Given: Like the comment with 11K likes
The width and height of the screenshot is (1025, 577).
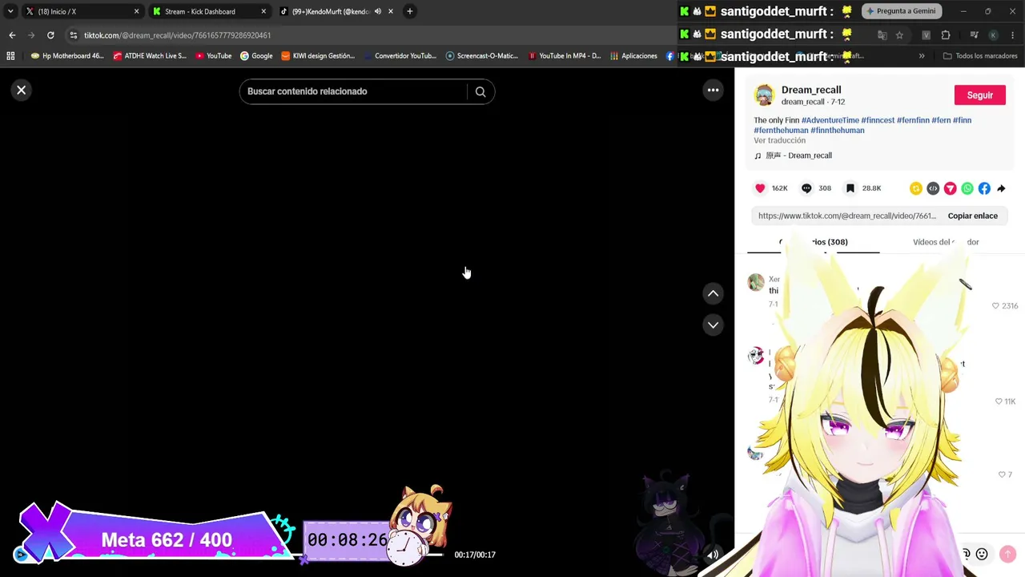Looking at the screenshot, I should pos(999,401).
